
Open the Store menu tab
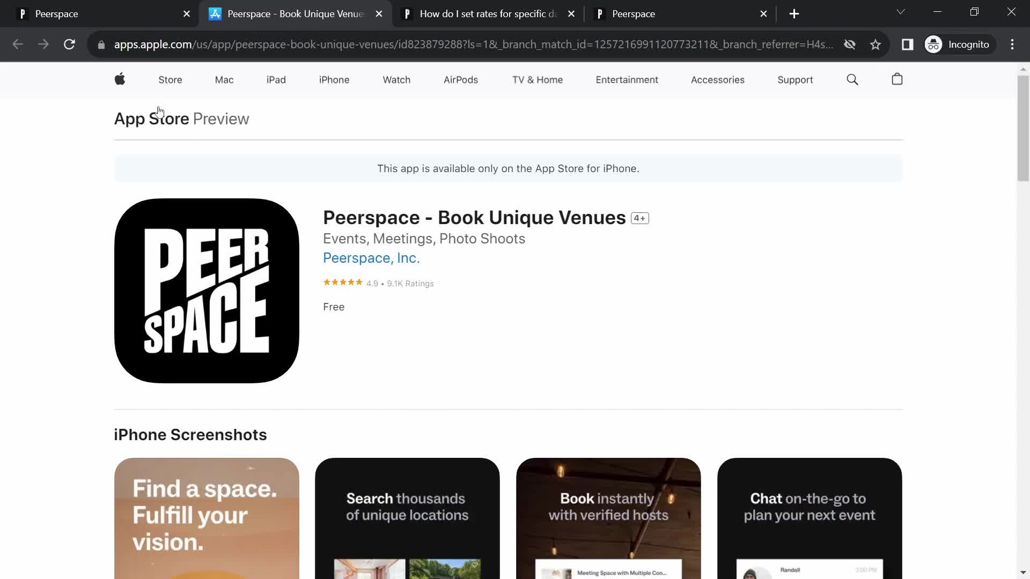coord(170,79)
